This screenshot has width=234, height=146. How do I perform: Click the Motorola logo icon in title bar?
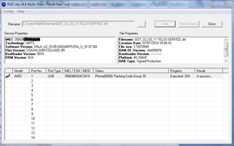pos(4,4)
